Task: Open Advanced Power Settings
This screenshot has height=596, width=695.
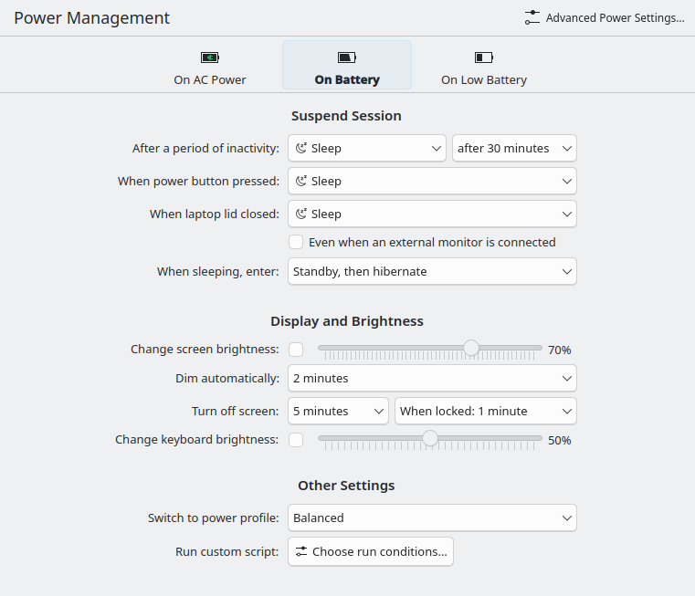Action: click(x=605, y=18)
